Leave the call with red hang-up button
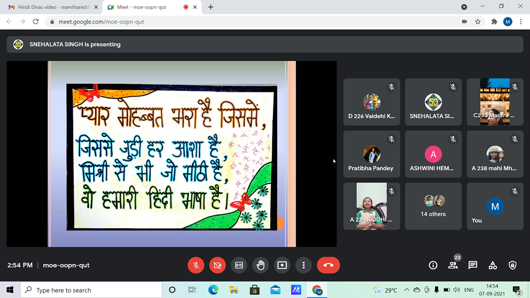This screenshot has height=298, width=530. tap(328, 265)
